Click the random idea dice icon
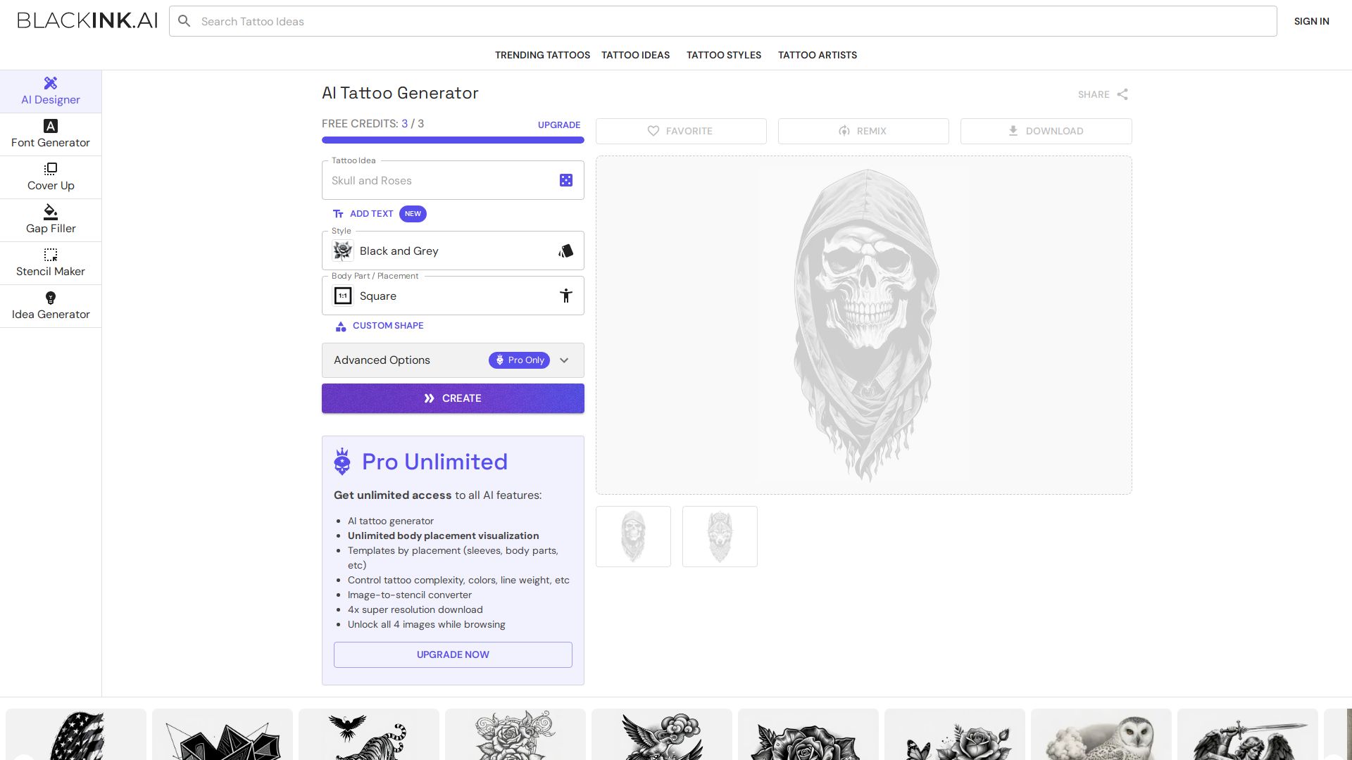The height and width of the screenshot is (760, 1352). coord(566,181)
